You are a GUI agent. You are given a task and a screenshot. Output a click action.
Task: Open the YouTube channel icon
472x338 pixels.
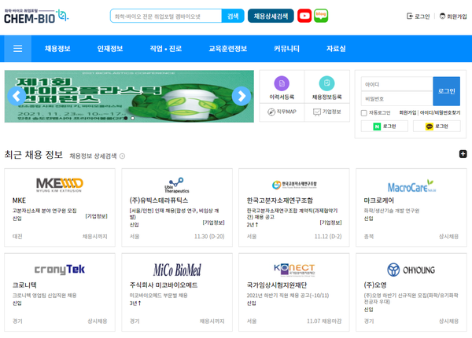coord(304,16)
